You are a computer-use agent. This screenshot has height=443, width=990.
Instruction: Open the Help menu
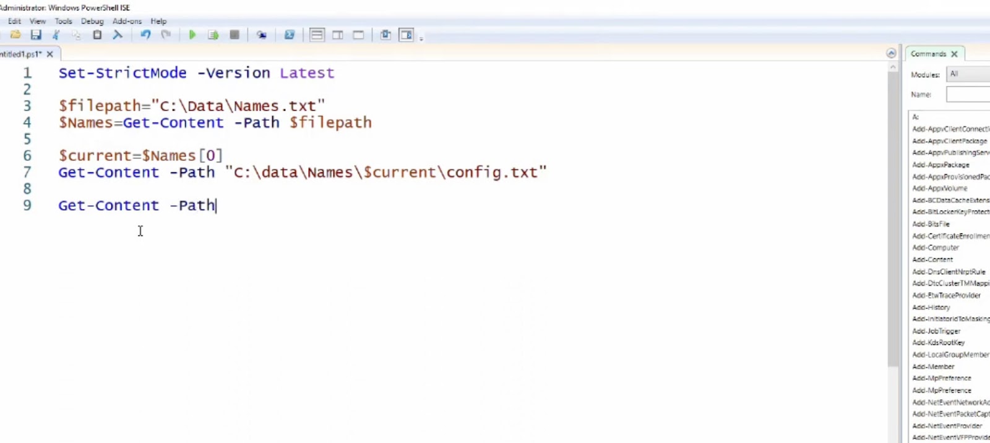[x=159, y=21]
